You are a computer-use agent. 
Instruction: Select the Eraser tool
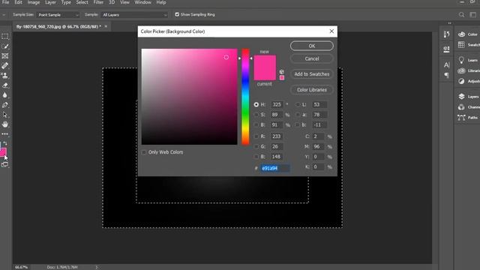coord(5,85)
